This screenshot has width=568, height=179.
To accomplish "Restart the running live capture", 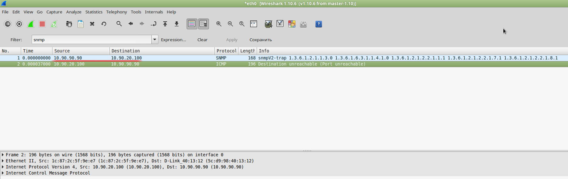I will point(54,24).
